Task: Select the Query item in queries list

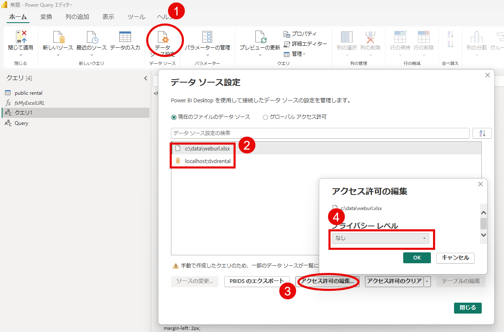Action: (75, 123)
